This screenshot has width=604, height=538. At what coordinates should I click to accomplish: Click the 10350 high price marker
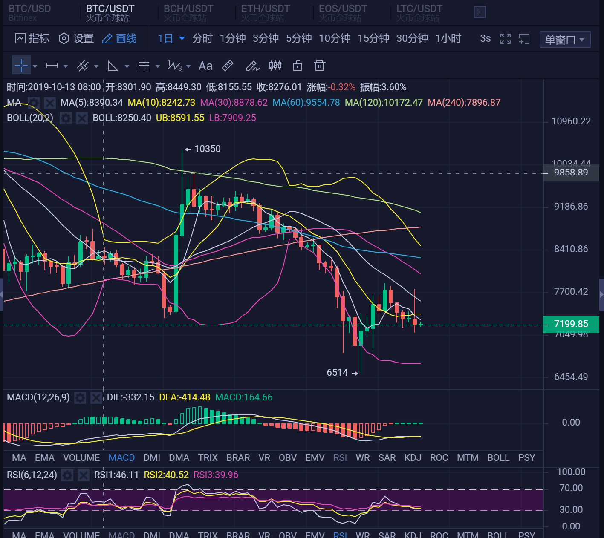[x=203, y=149]
